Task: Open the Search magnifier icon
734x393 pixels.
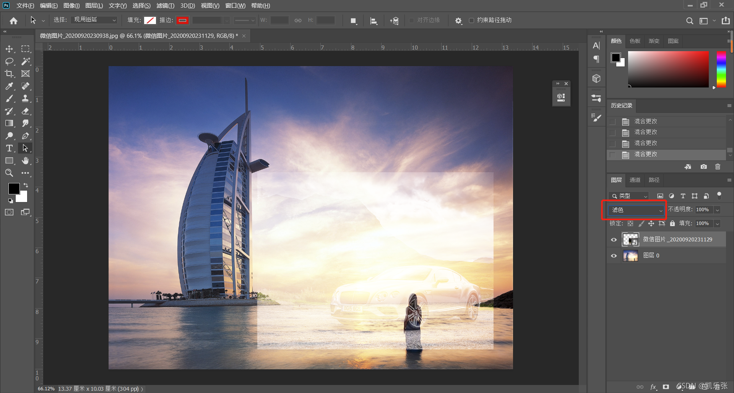Action: (689, 21)
